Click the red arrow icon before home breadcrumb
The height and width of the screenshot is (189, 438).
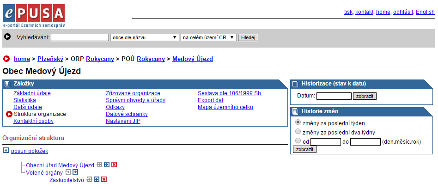click(6, 59)
